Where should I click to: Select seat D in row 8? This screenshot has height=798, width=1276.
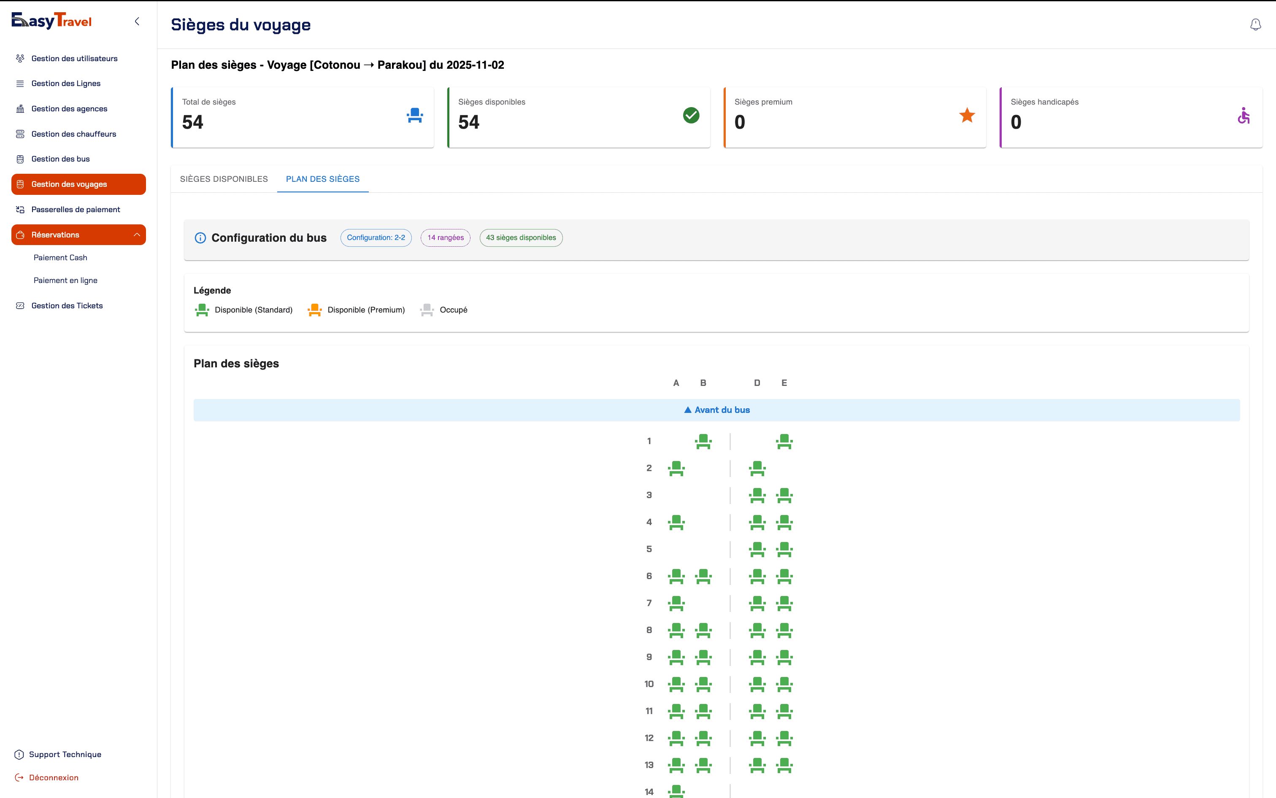(x=757, y=630)
